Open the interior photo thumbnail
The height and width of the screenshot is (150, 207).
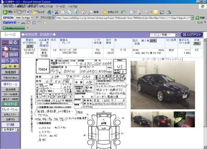point(184,119)
